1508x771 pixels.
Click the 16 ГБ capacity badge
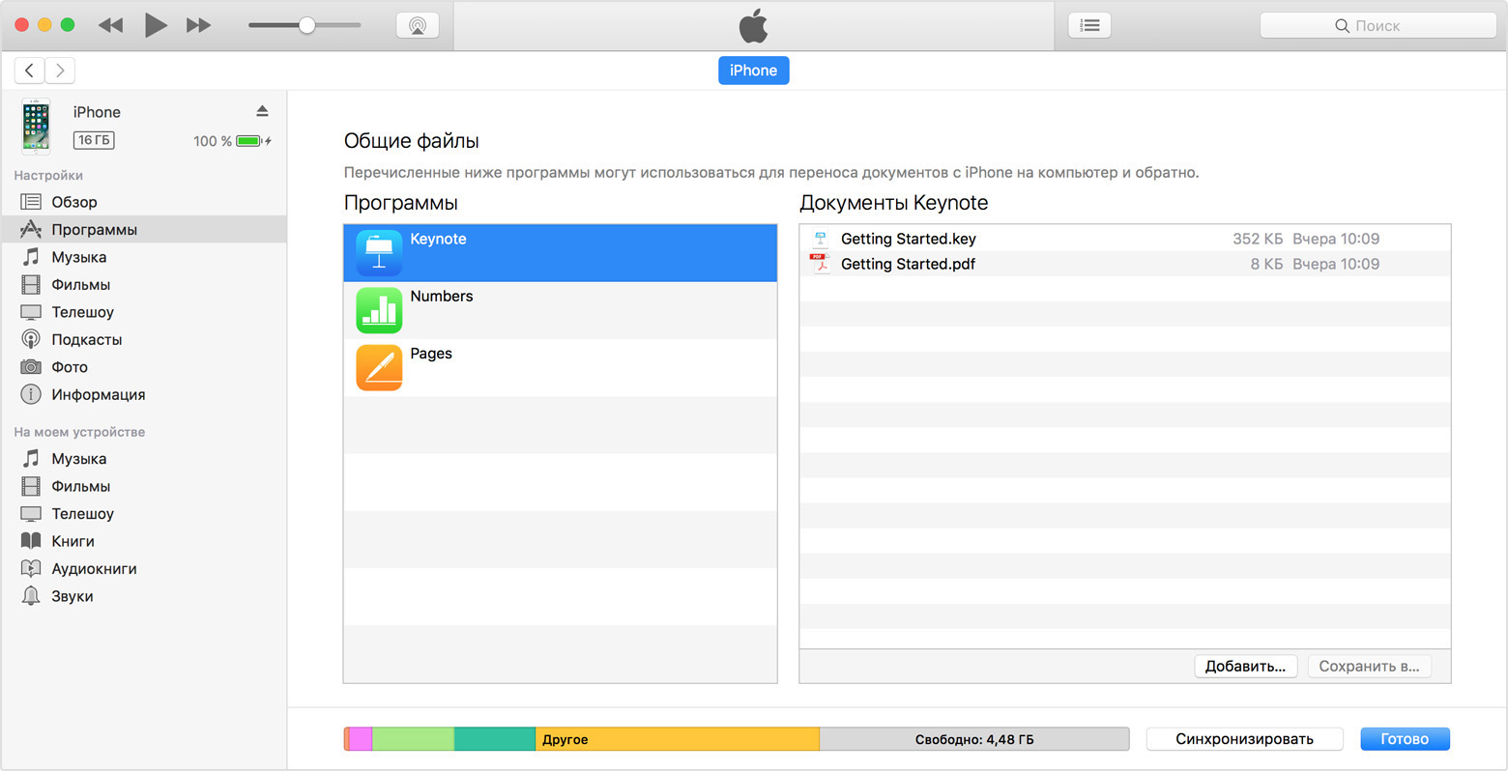(94, 140)
